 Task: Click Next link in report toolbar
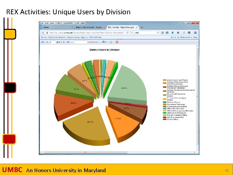coord(95,42)
